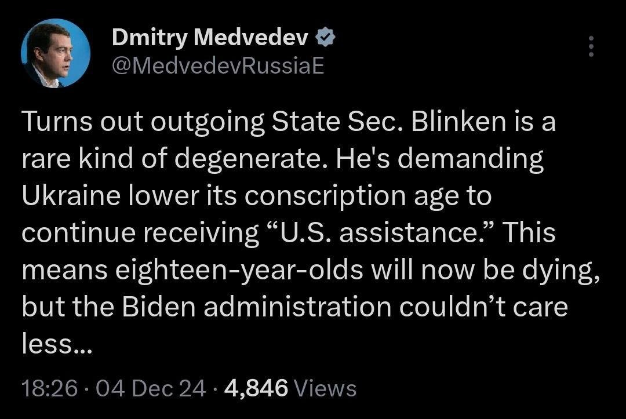This screenshot has width=626, height=419.
Task: Open the @MedvedevRussiaE handle link
Action: coord(217,67)
